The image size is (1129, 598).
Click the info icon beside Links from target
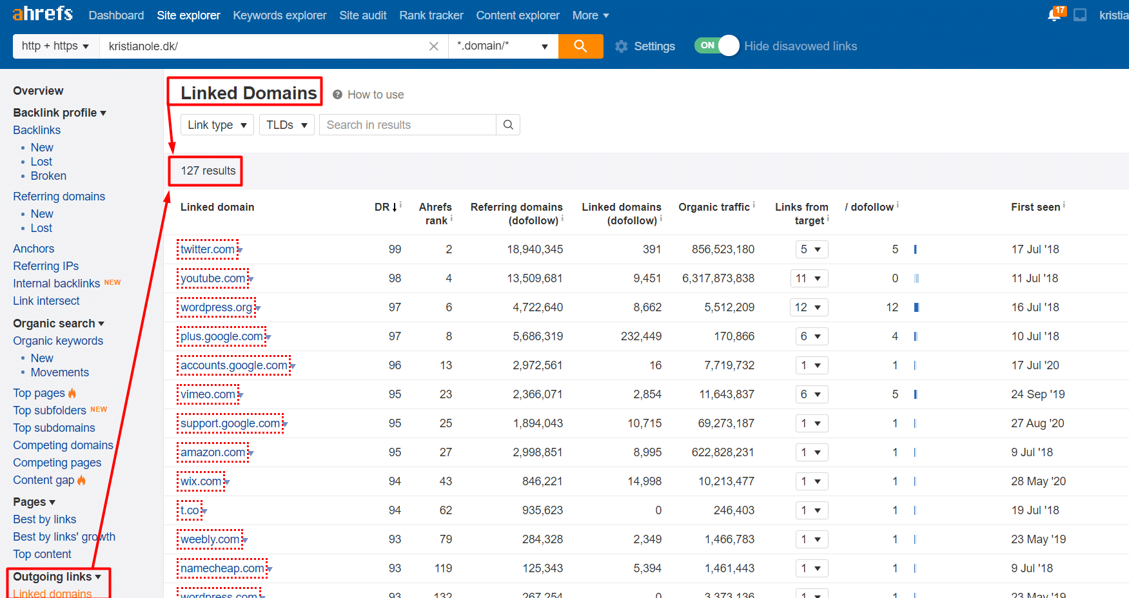tap(828, 218)
